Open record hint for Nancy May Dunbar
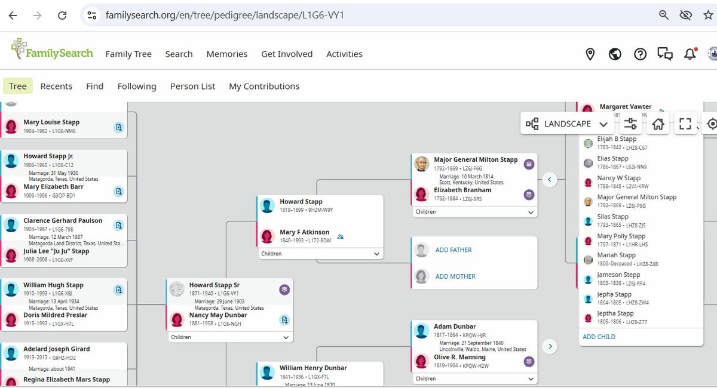The width and height of the screenshot is (717, 388). click(x=284, y=320)
